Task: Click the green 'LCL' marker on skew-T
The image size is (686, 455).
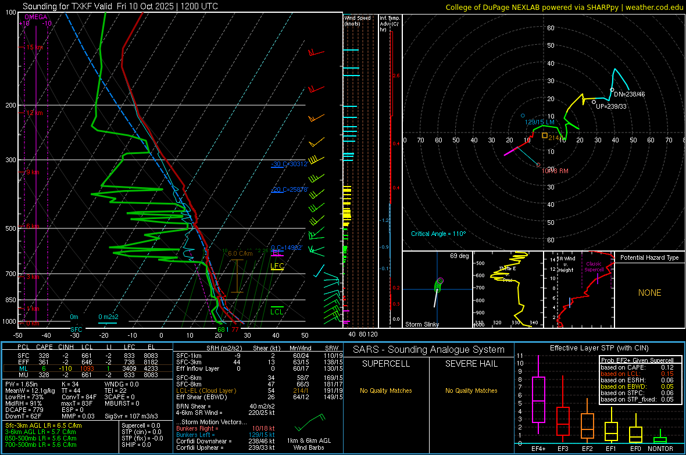Action: 277,311
